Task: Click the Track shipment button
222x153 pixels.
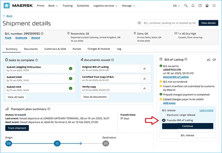Action: tap(17, 128)
